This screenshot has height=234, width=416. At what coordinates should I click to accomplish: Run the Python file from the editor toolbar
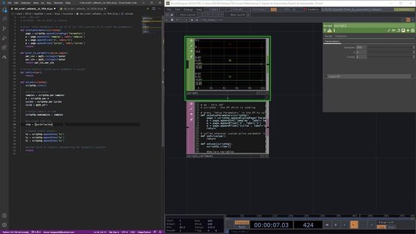pyautogui.click(x=148, y=8)
